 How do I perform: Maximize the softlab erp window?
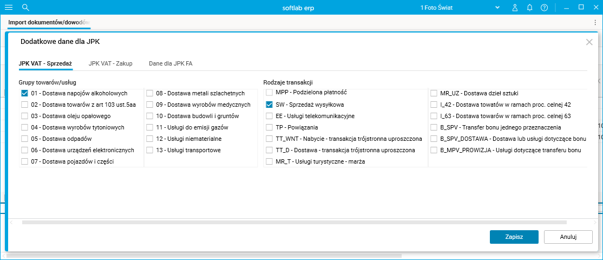pos(581,7)
